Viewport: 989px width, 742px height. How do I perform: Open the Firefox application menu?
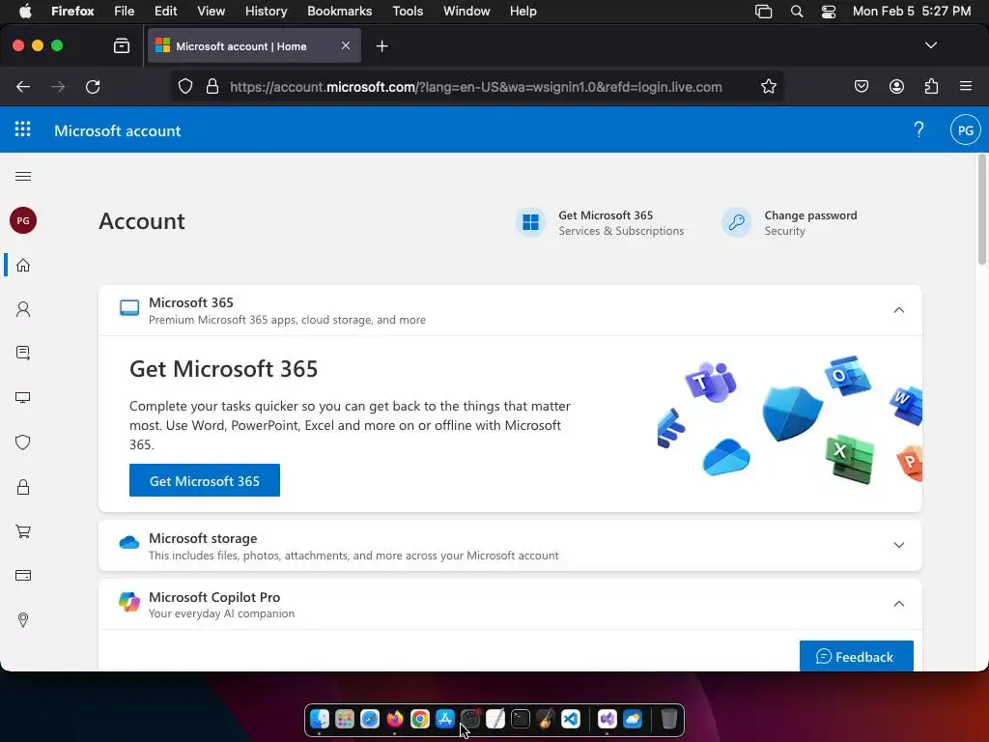[965, 86]
